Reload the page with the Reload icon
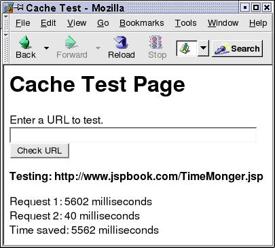Image resolution: width=275 pixels, height=248 pixels. 121,42
